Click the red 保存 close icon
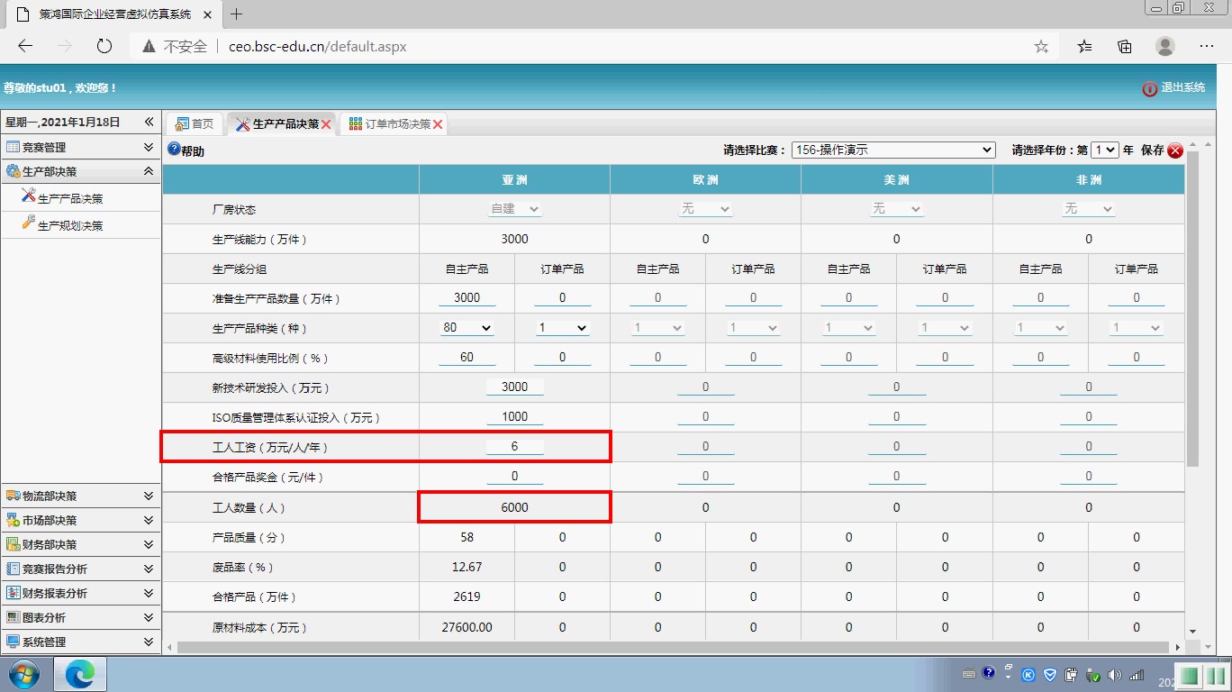This screenshot has width=1232, height=692. pyautogui.click(x=1175, y=150)
